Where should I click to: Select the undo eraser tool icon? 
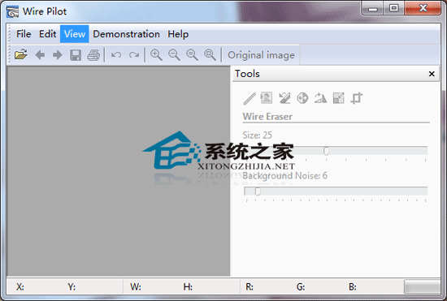coord(284,98)
